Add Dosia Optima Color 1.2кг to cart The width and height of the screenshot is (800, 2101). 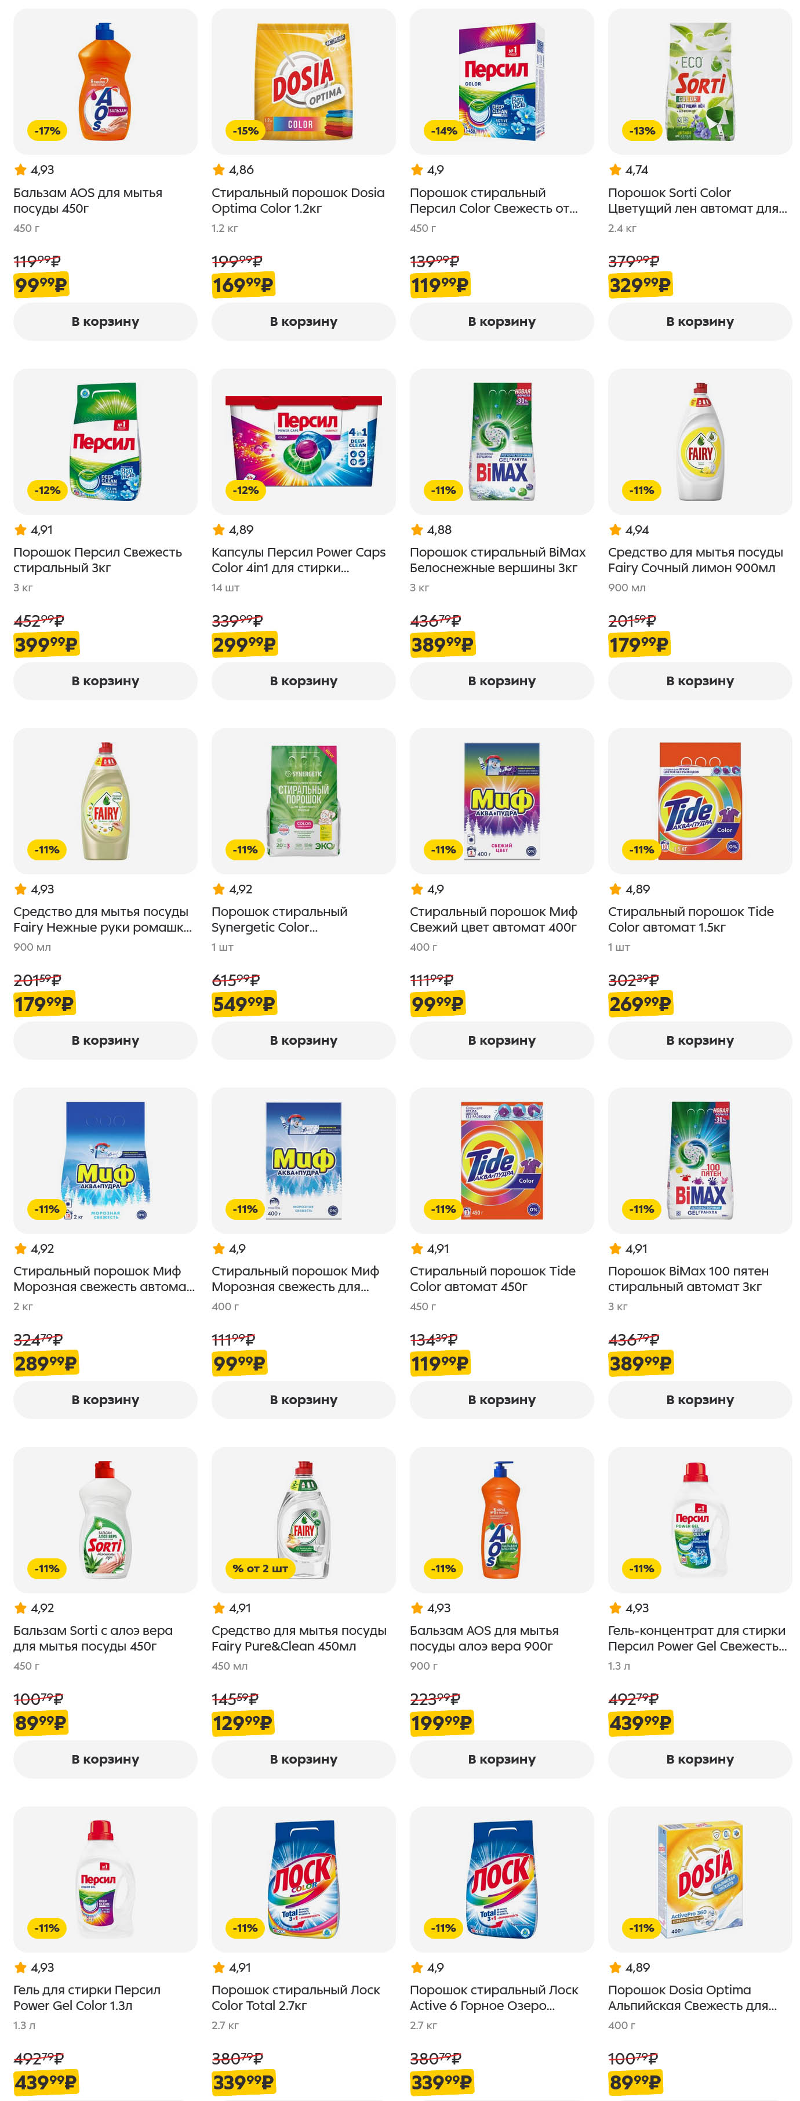[303, 321]
